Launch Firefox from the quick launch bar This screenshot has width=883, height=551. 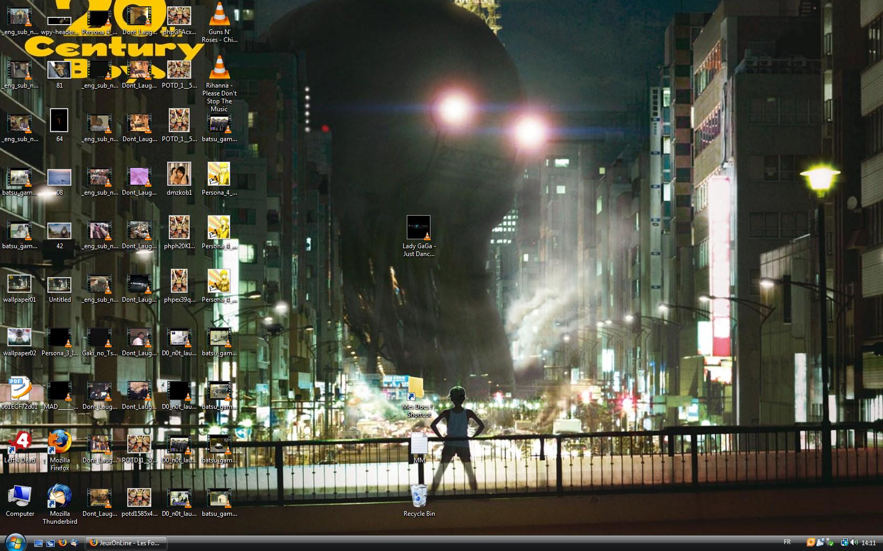62,543
